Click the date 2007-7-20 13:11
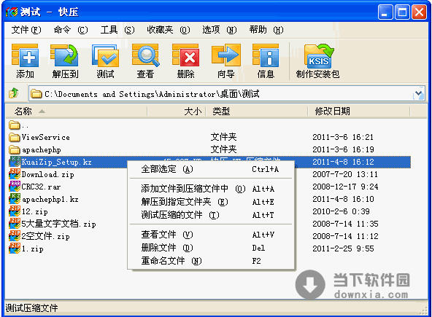Screen dimensions: 432x317 pos(345,174)
